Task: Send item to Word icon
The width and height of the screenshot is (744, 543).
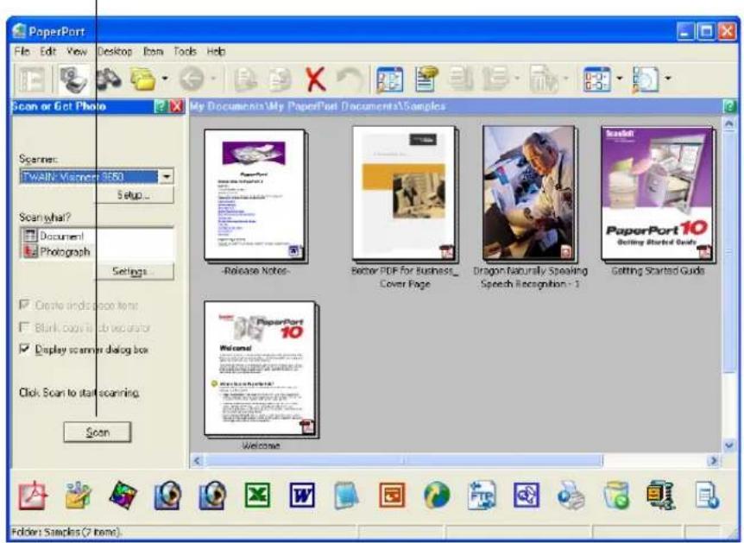Action: coord(302,495)
